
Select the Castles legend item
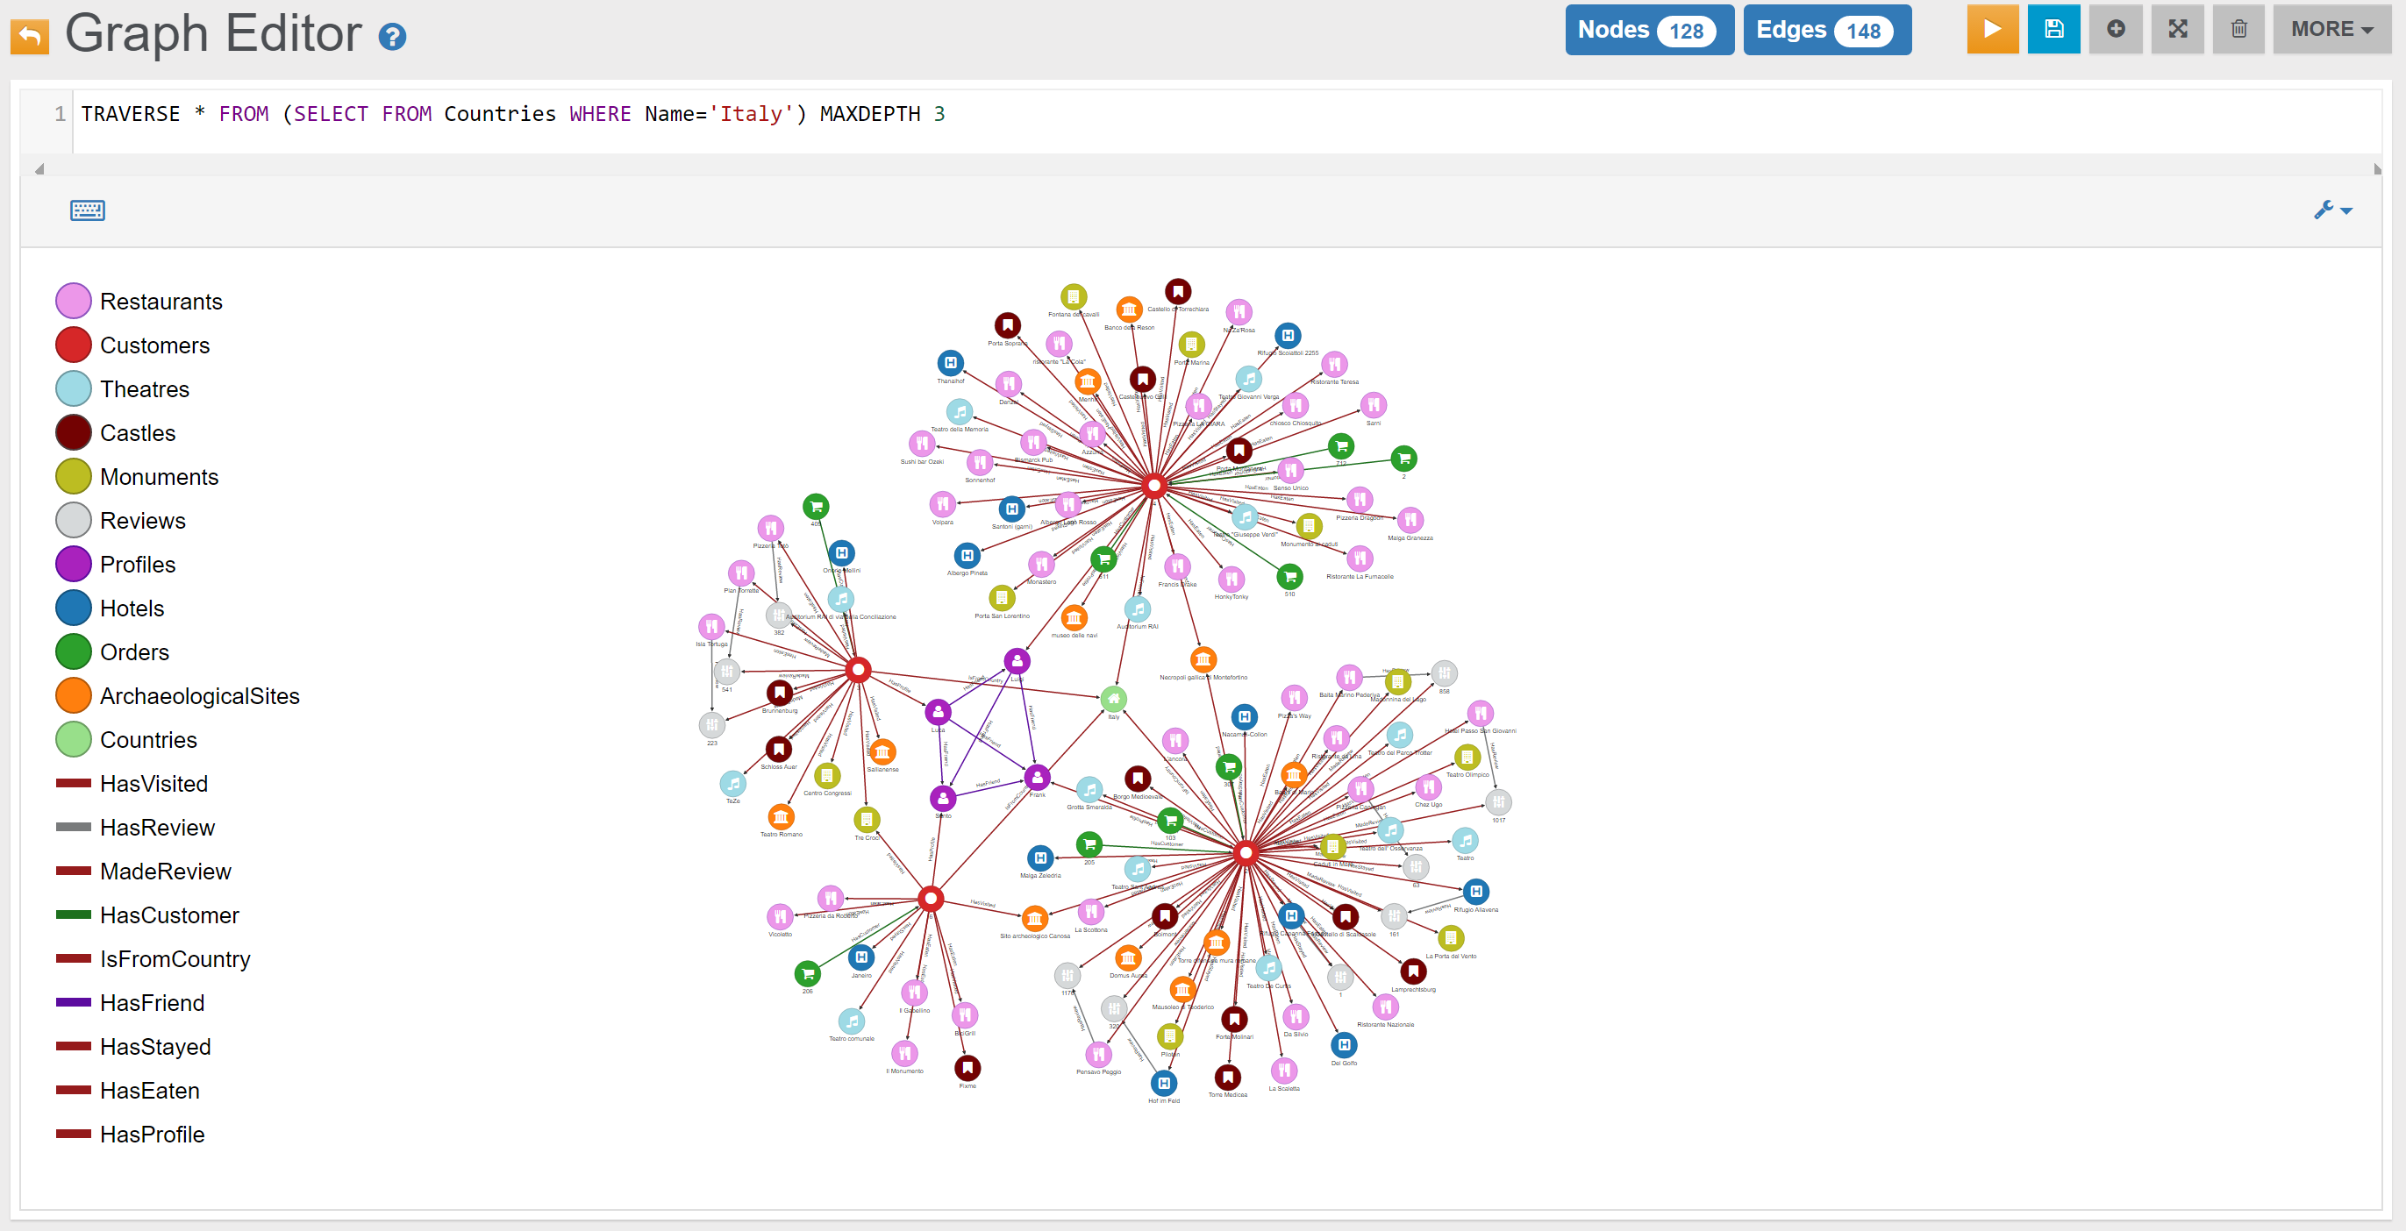pyautogui.click(x=138, y=433)
